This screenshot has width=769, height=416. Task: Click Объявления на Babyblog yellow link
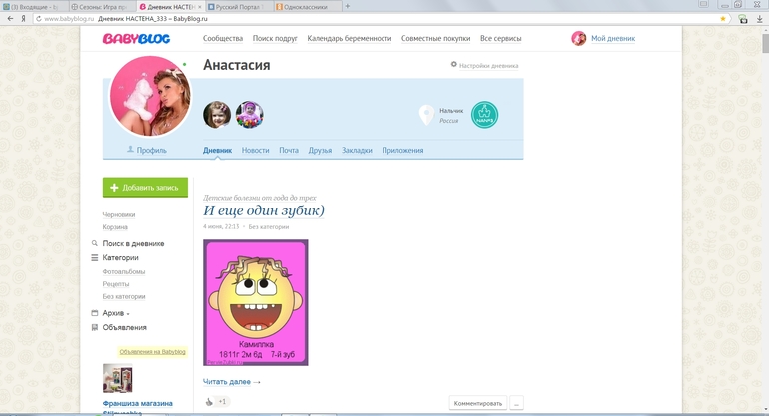pyautogui.click(x=152, y=352)
